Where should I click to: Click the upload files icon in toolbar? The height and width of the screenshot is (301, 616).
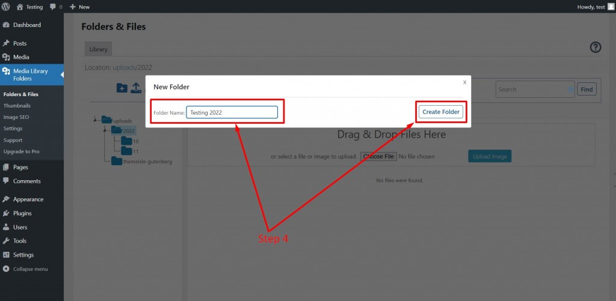[135, 88]
